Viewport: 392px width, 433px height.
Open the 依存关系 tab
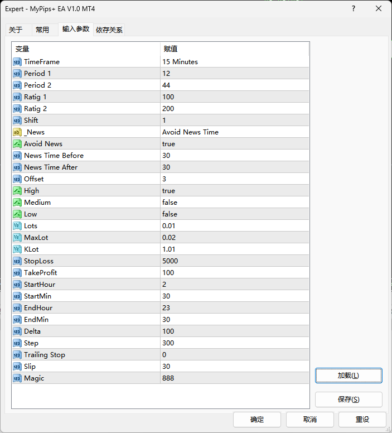click(109, 30)
